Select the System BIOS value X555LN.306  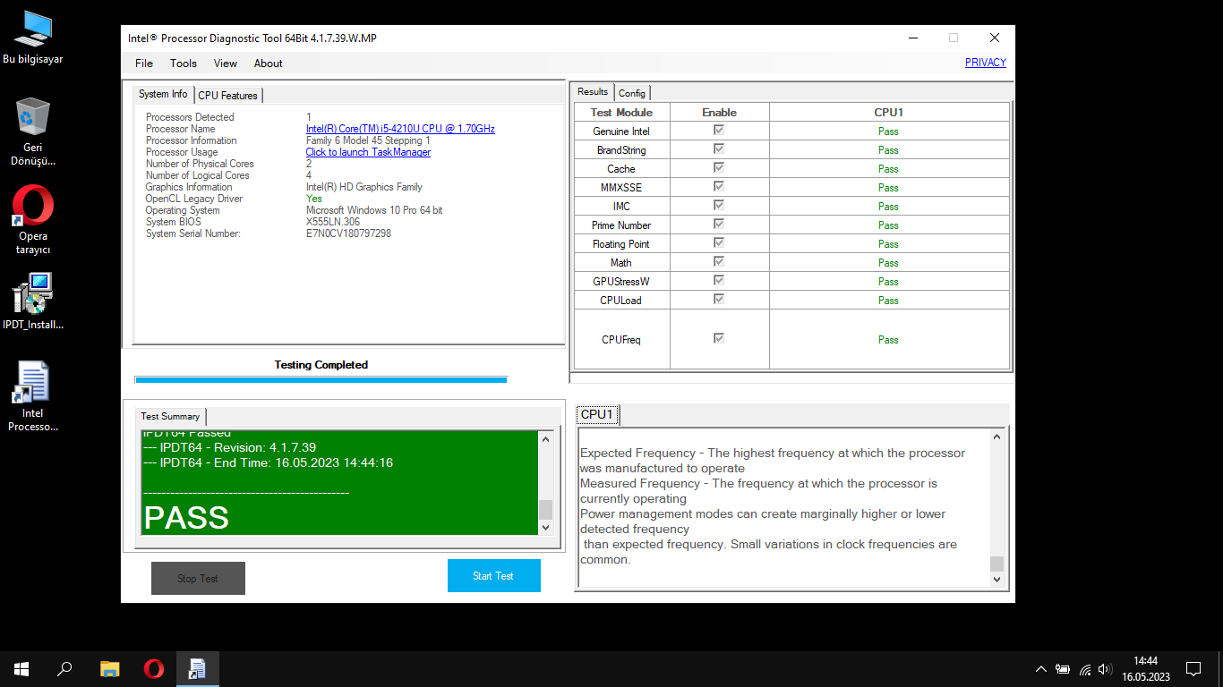pyautogui.click(x=333, y=222)
